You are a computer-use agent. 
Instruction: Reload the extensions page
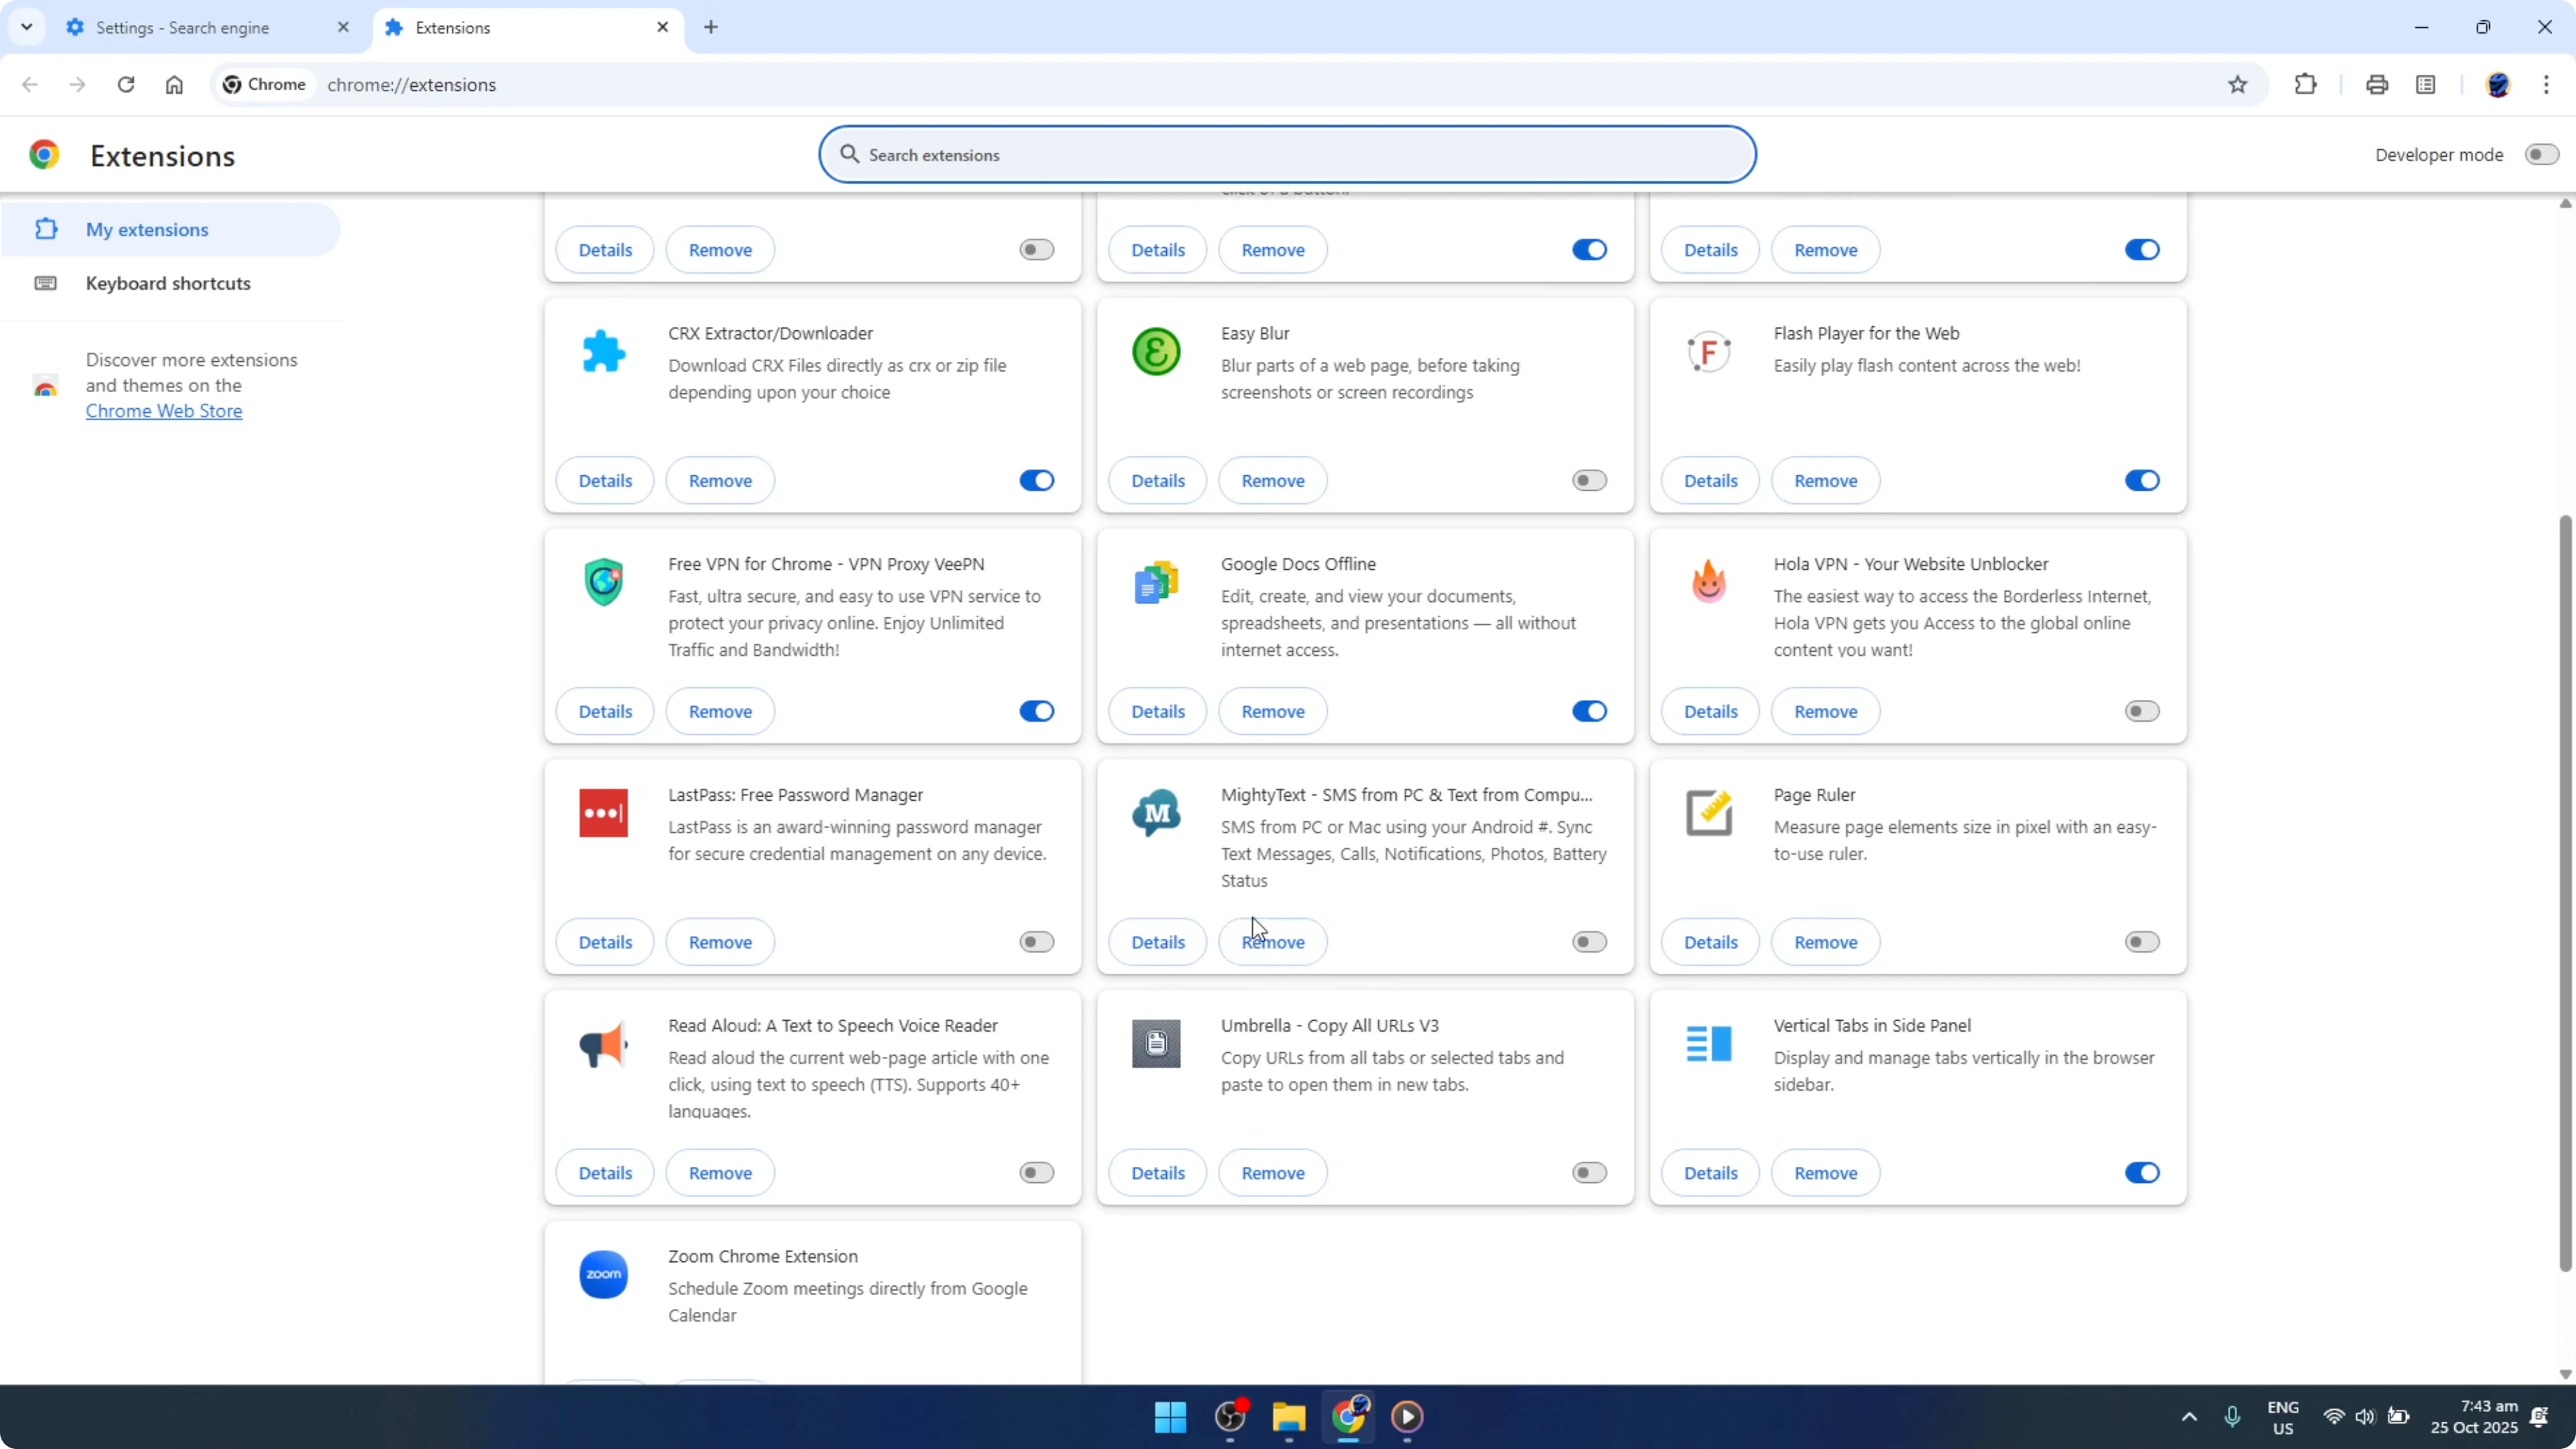point(126,85)
